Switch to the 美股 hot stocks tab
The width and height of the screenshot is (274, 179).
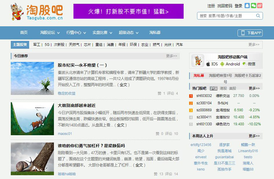tap(232, 88)
